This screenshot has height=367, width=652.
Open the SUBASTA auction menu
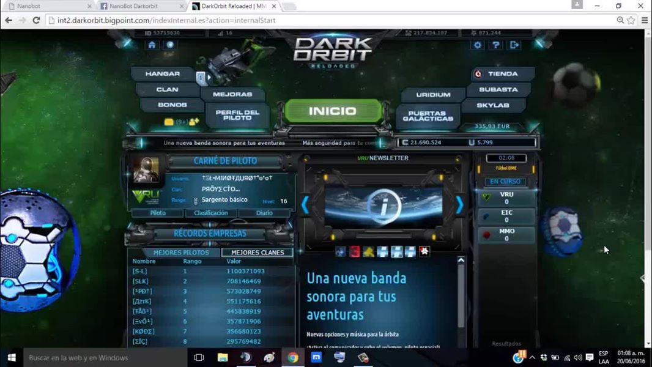coord(498,90)
